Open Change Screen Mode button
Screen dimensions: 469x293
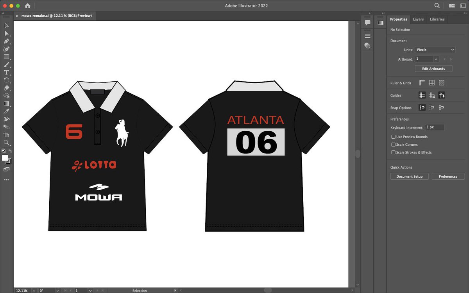pyautogui.click(x=7, y=169)
